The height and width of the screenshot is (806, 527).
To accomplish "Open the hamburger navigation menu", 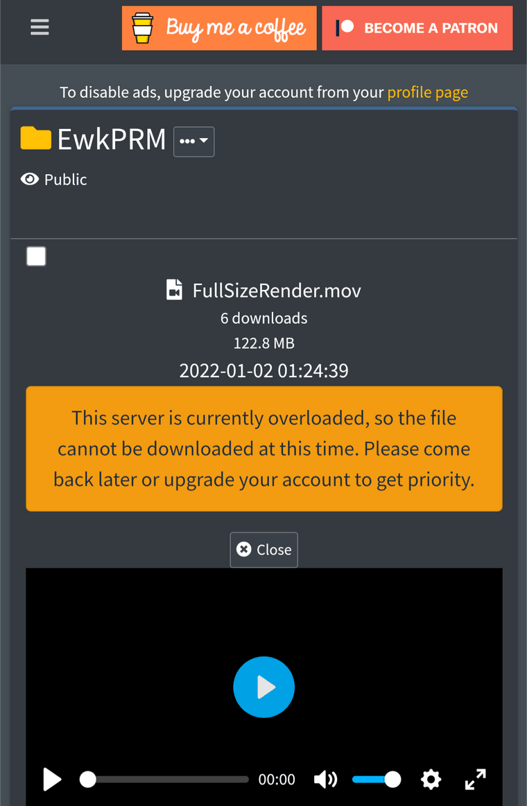I will point(40,27).
